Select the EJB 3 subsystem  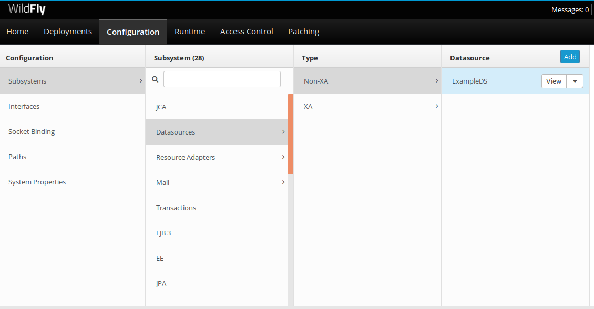tap(163, 233)
